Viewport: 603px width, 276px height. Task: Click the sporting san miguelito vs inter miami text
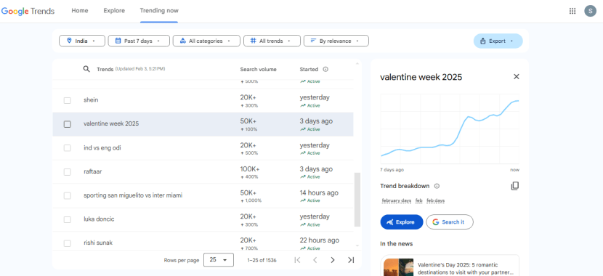(x=133, y=195)
